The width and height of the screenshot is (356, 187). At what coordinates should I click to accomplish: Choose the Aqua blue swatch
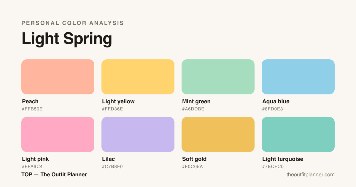point(298,77)
